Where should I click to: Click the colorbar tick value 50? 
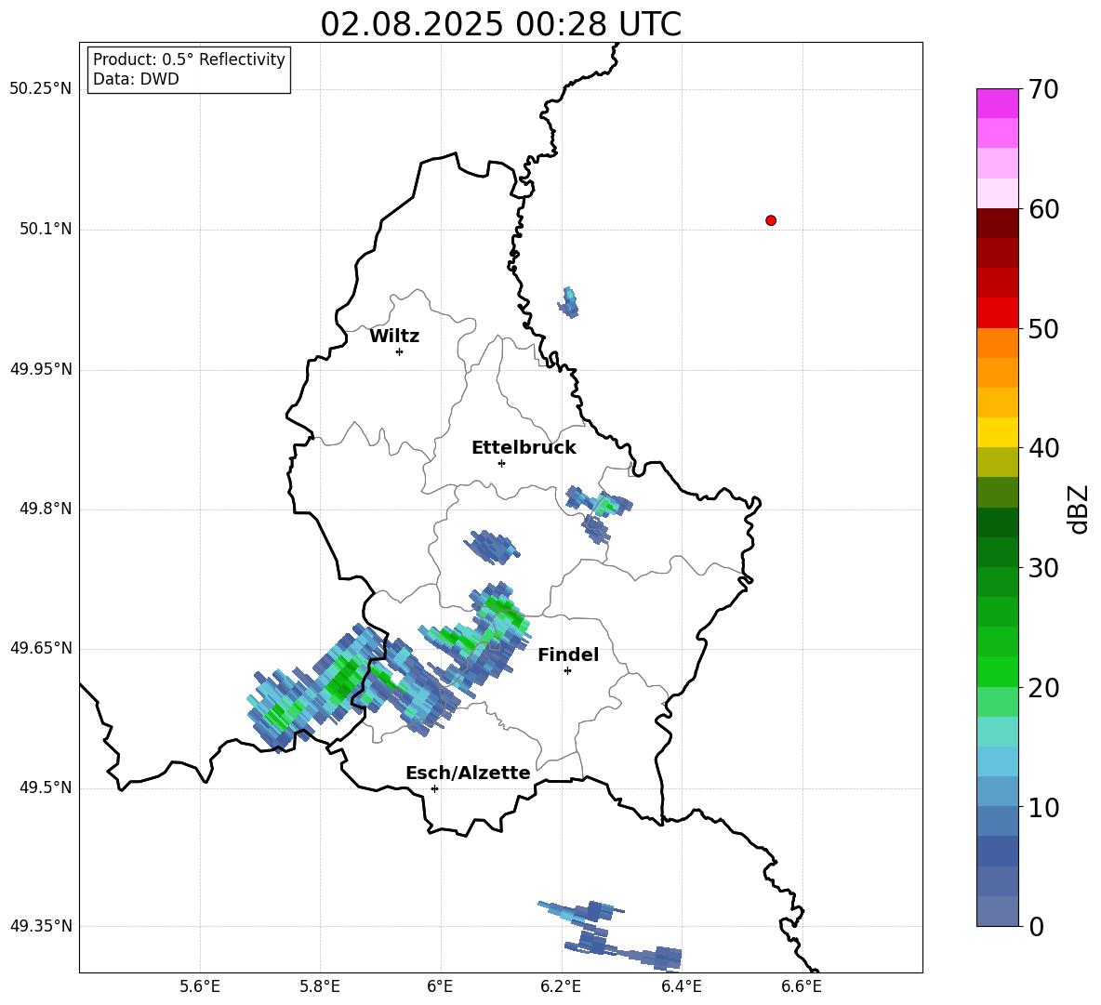(1043, 329)
